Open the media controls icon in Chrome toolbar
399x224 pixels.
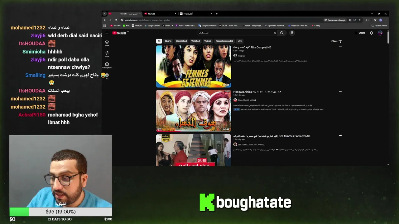[375, 20]
